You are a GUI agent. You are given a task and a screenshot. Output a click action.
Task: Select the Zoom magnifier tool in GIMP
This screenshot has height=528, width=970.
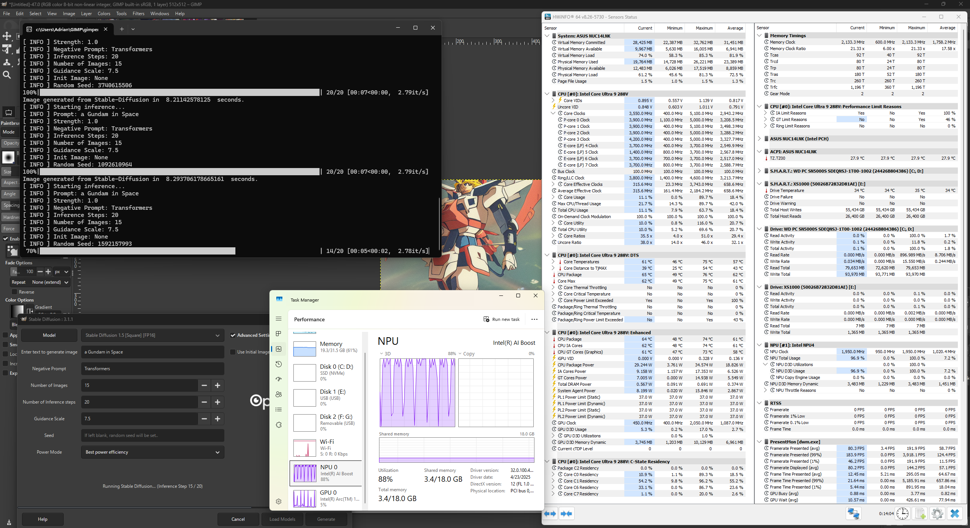tap(7, 75)
